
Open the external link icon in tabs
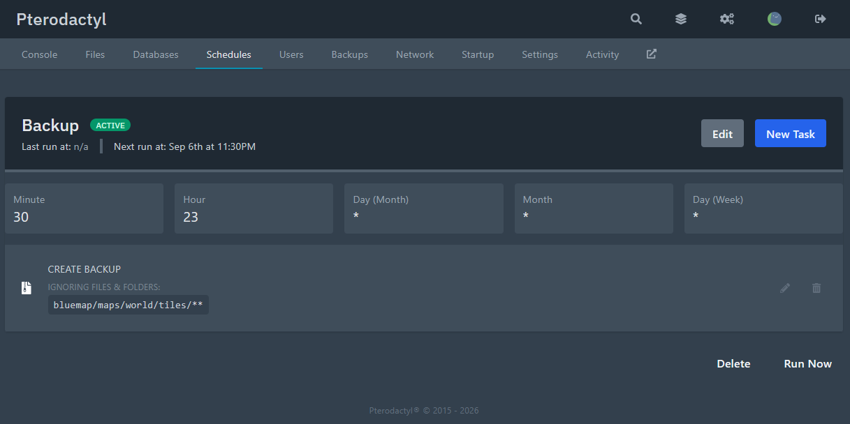click(x=651, y=54)
